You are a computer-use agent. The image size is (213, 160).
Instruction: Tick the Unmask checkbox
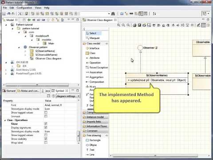coord(46,116)
